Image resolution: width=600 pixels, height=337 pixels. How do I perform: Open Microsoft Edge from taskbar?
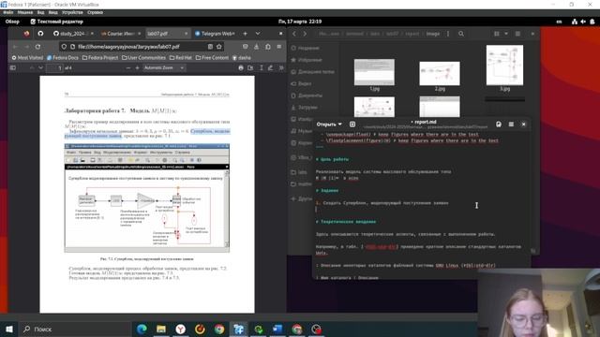click(142, 329)
